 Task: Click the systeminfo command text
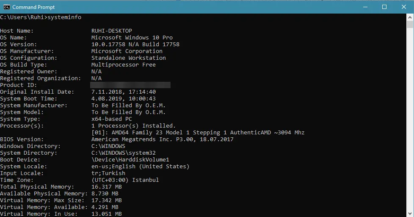(x=64, y=17)
